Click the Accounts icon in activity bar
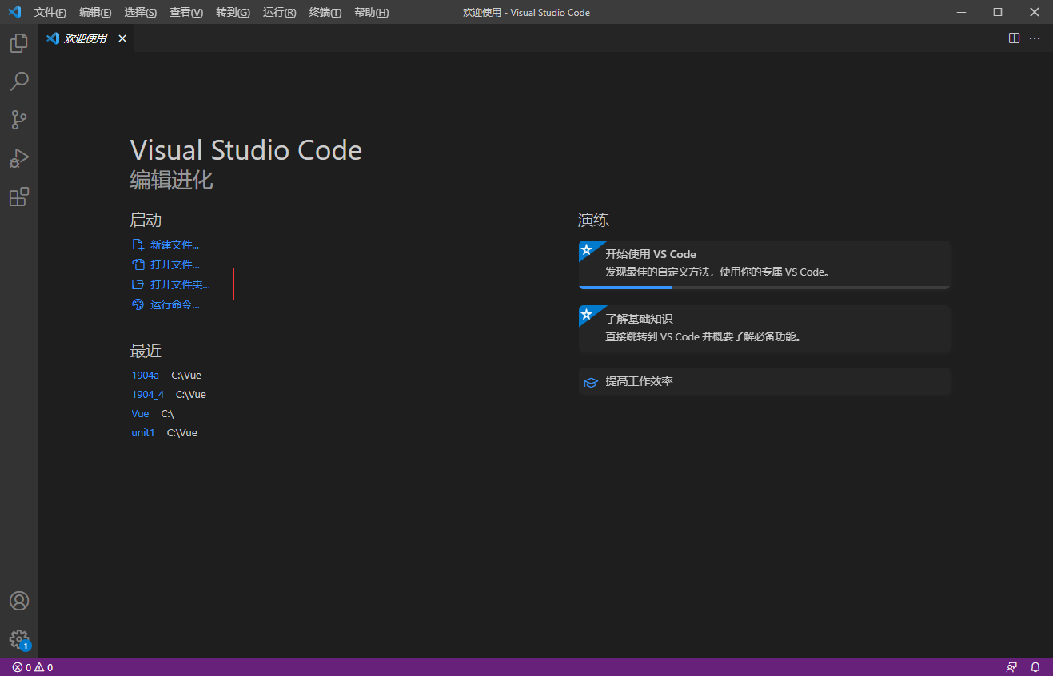1053x676 pixels. (19, 601)
